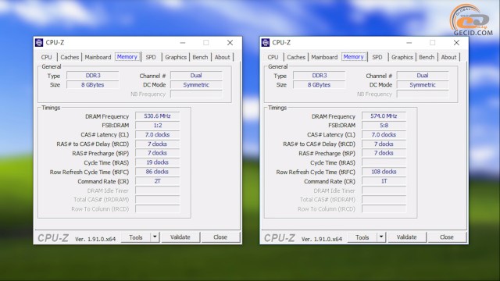
Task: Click CAS# Latency 7.0 clocks in left window
Action: pos(158,135)
